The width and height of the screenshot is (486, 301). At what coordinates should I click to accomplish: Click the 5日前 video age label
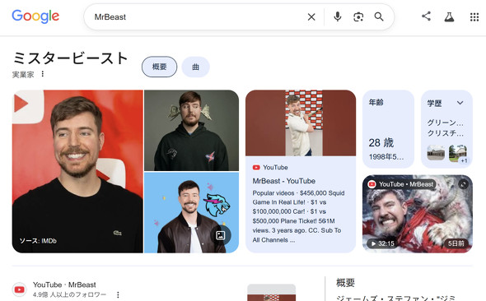tap(456, 243)
